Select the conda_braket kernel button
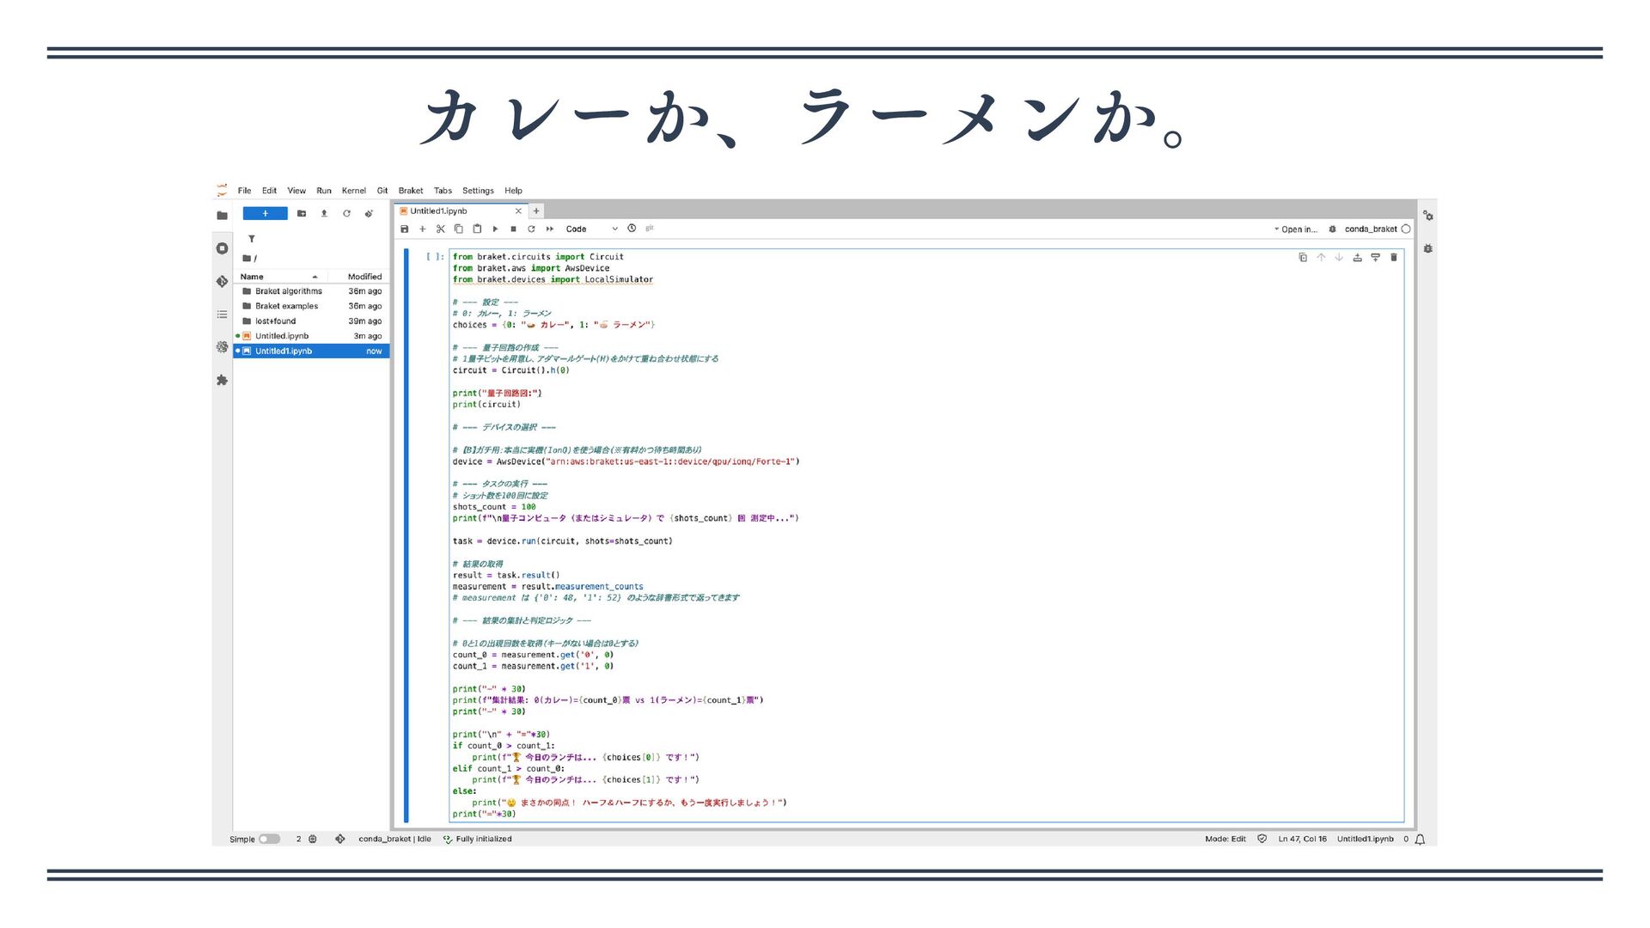 [x=1370, y=229]
